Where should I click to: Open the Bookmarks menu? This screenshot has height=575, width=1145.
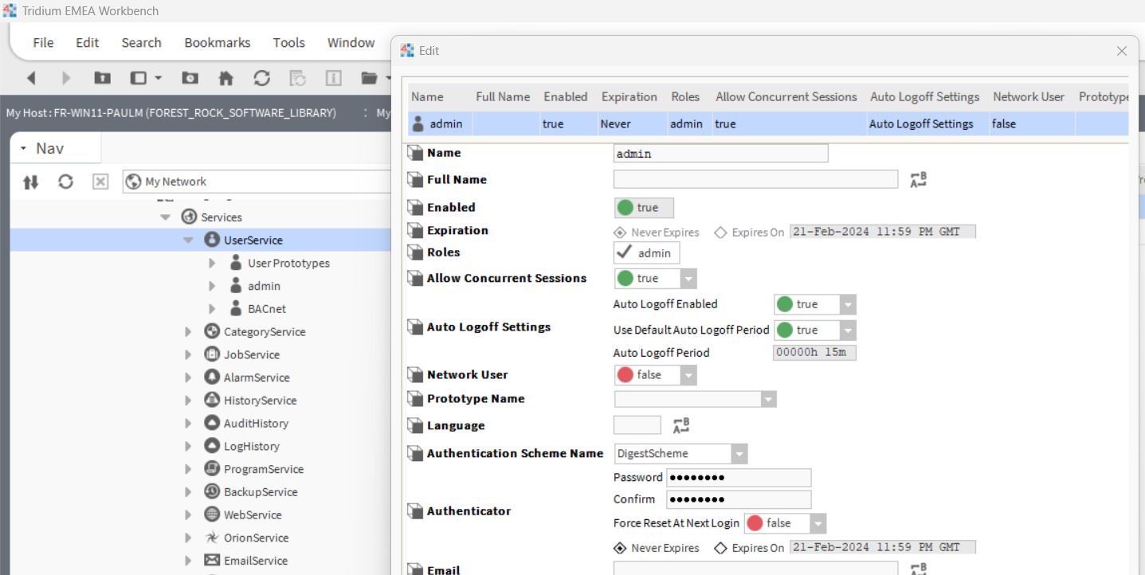(218, 43)
